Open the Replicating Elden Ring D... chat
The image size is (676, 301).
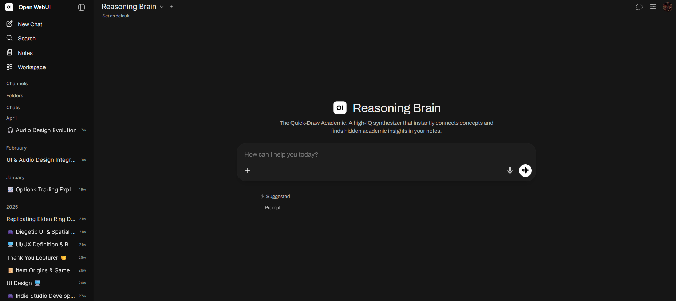pyautogui.click(x=47, y=219)
